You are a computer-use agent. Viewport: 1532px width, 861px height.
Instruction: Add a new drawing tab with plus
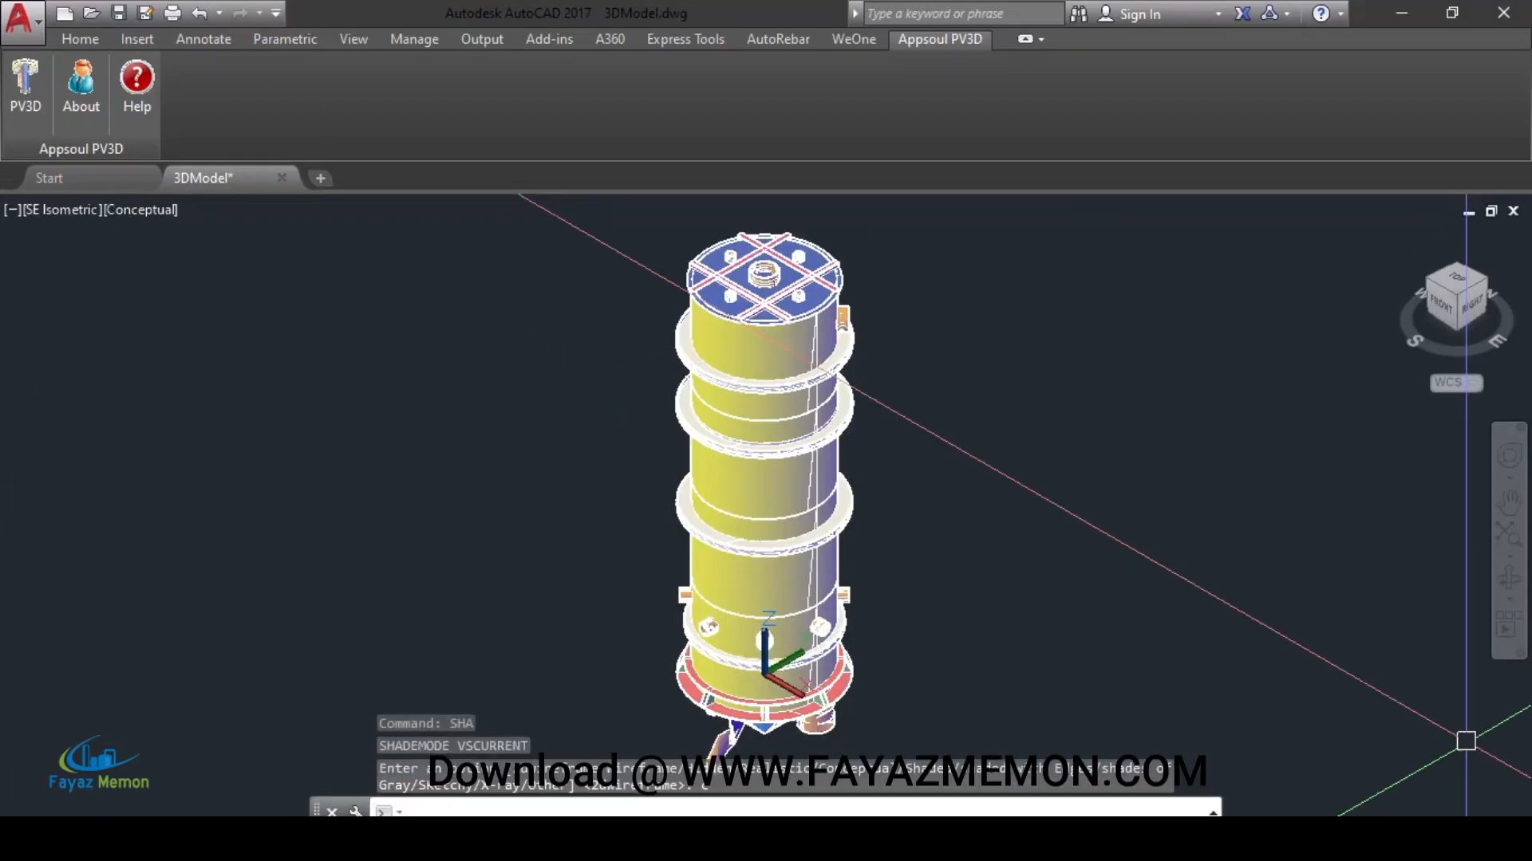click(320, 179)
